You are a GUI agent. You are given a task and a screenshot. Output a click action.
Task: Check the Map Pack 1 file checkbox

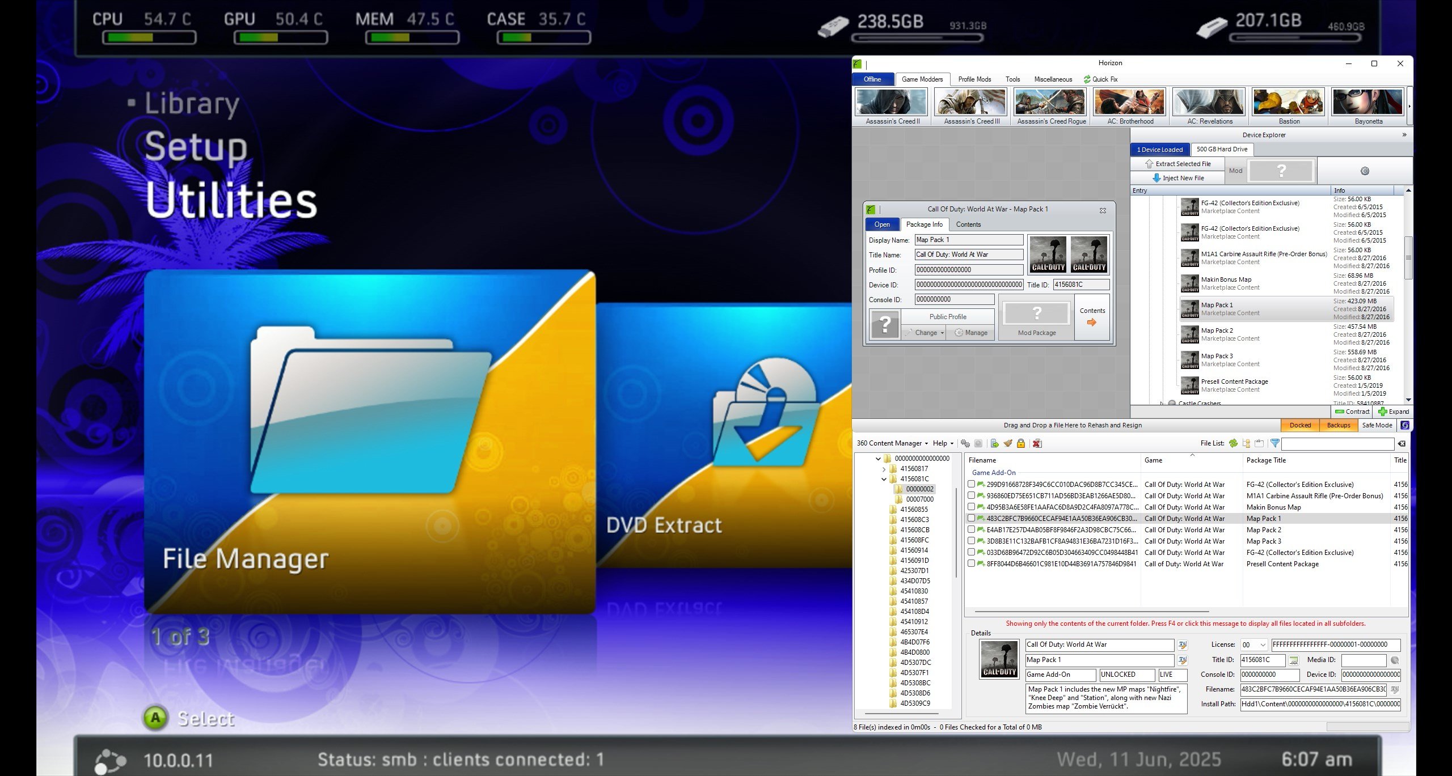[x=972, y=518]
